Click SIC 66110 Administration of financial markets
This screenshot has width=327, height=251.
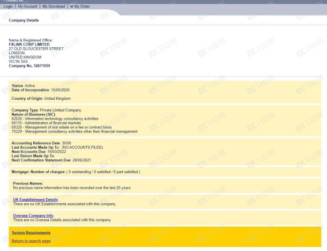(46, 123)
